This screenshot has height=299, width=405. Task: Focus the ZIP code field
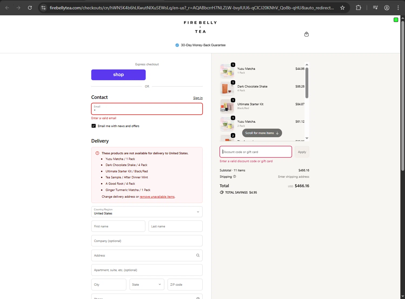coord(185,284)
